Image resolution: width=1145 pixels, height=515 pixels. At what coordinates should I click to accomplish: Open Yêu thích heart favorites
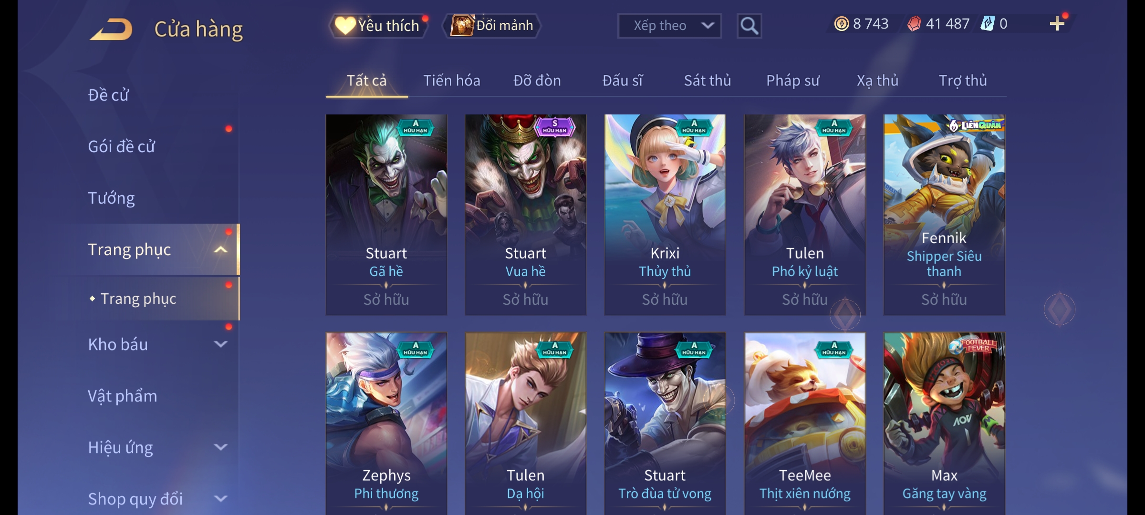point(378,26)
